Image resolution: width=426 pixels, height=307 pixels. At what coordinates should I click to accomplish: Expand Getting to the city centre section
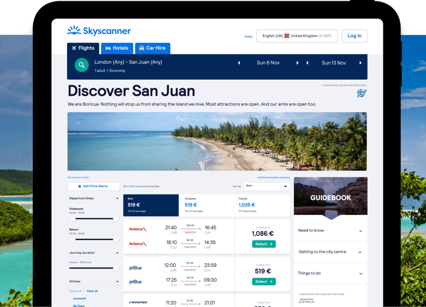(330, 252)
